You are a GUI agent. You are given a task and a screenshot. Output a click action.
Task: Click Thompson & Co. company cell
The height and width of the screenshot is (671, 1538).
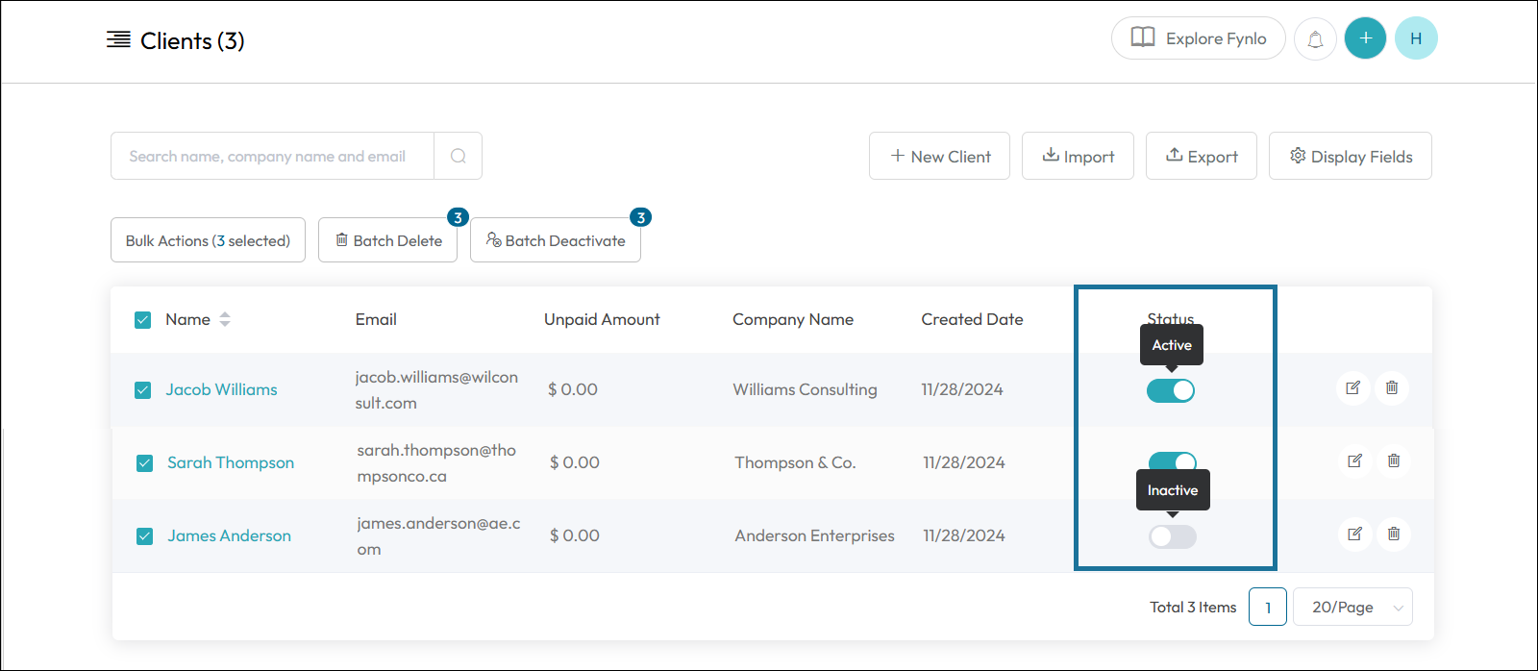click(x=795, y=462)
